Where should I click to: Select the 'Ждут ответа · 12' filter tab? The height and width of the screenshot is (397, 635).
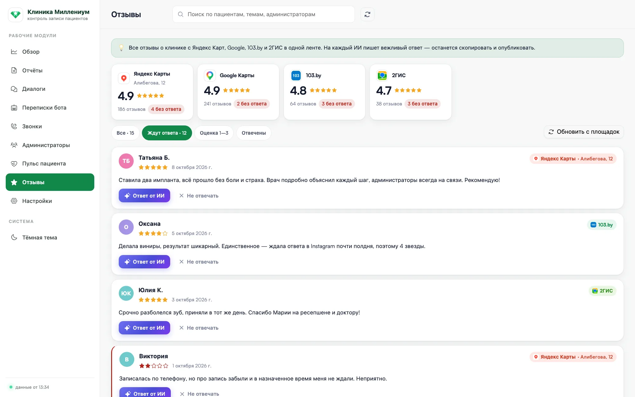point(167,133)
